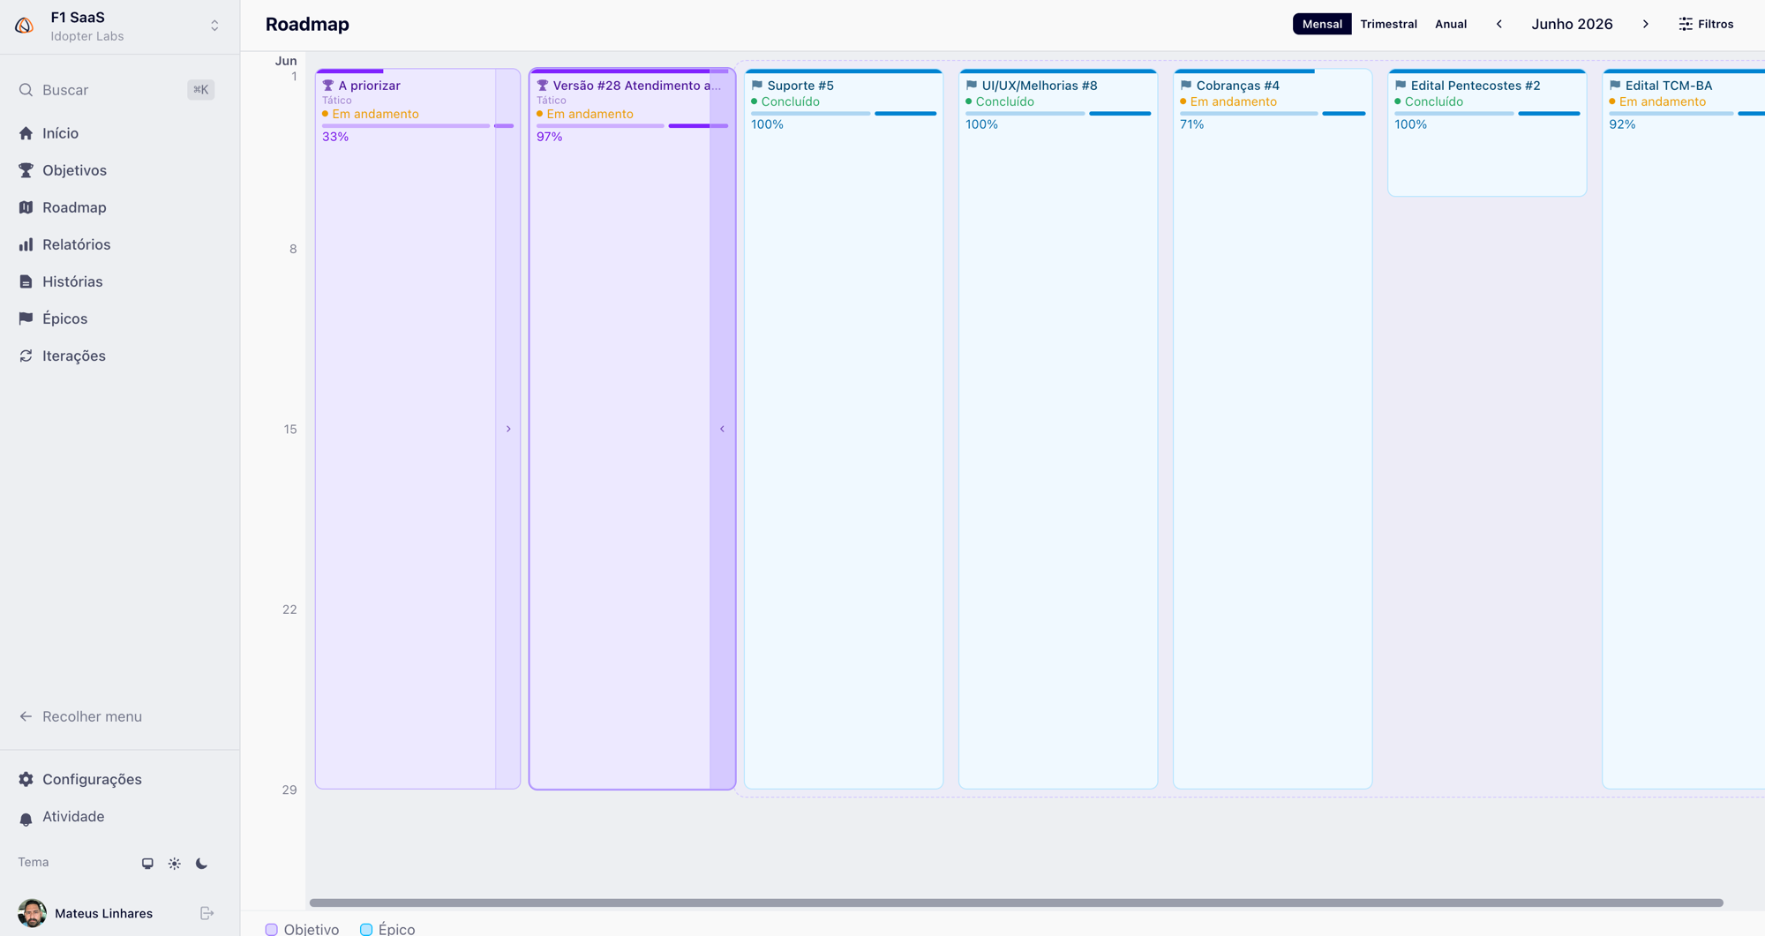Screen dimensions: 1765x936
Task: Click trophy icon on A priorizar card
Action: tap(328, 86)
